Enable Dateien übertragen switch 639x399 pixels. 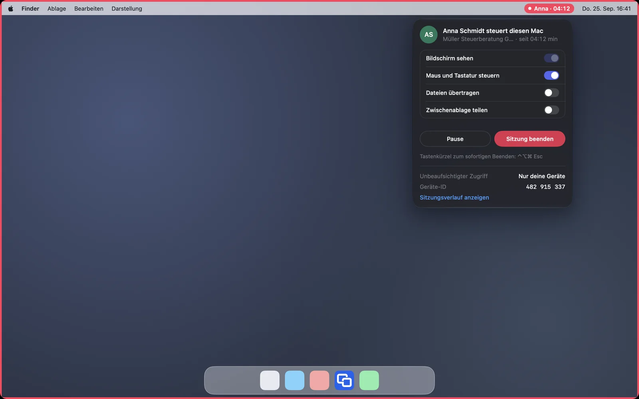pyautogui.click(x=551, y=93)
